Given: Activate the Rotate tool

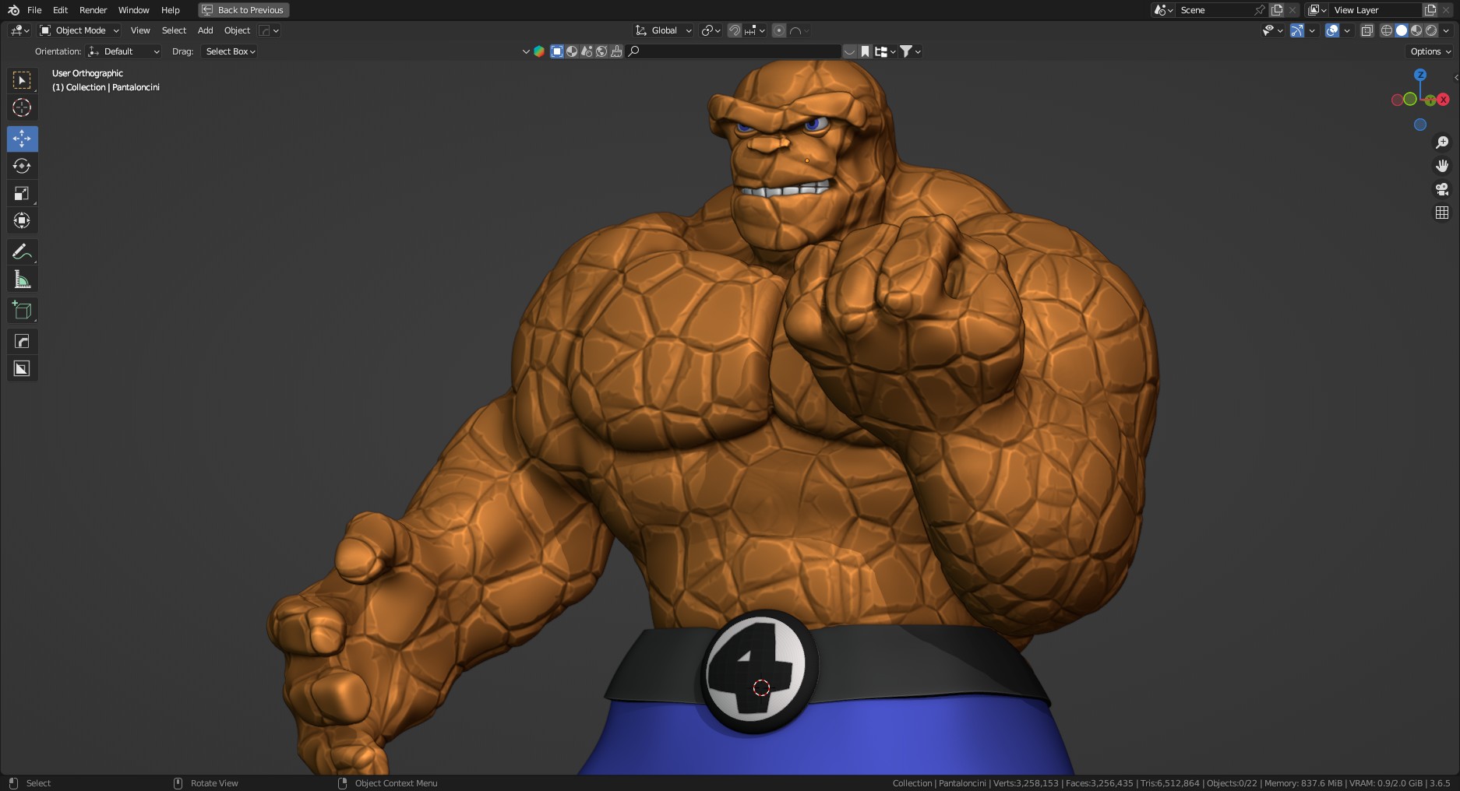Looking at the screenshot, I should 22,166.
